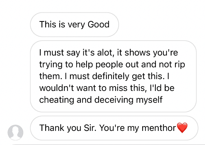Click the red heart emoji

click(182, 127)
